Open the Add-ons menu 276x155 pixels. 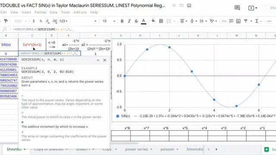80,12
